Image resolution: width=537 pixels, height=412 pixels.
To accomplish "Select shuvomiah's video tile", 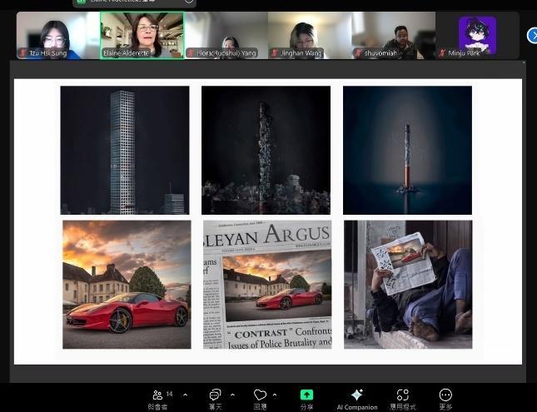I will point(394,36).
